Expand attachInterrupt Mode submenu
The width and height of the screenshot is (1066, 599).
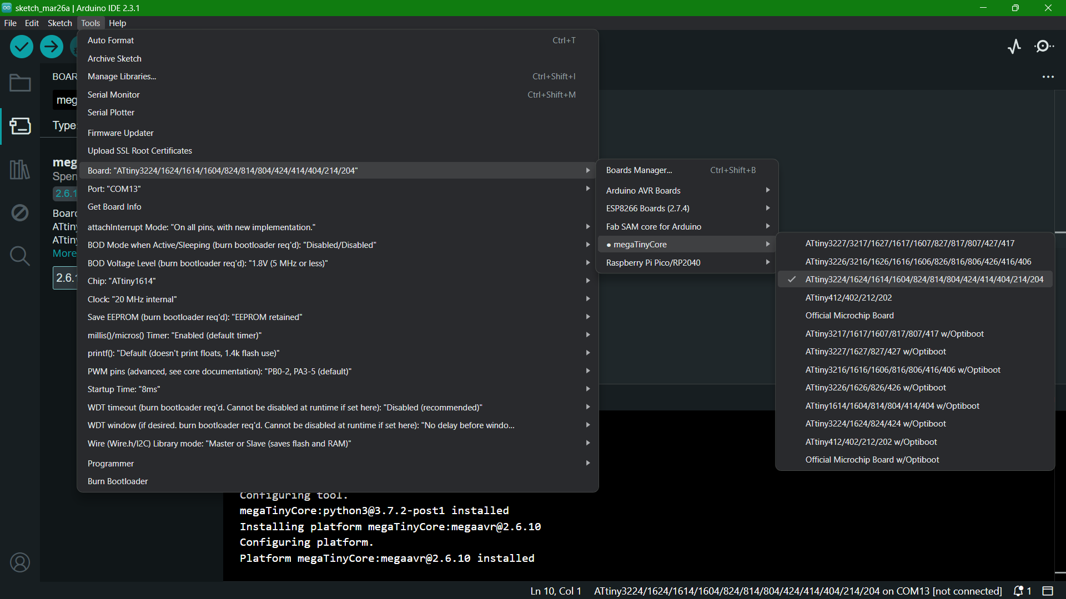point(338,227)
